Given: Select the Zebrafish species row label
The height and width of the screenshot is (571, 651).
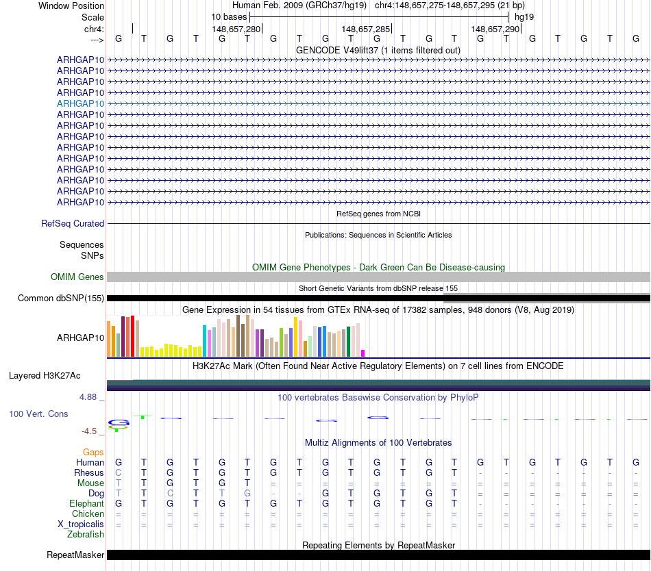Looking at the screenshot, I should point(86,535).
